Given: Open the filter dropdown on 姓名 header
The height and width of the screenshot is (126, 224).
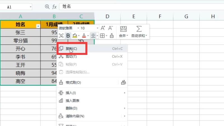Looking at the screenshot, I should tap(38, 26).
